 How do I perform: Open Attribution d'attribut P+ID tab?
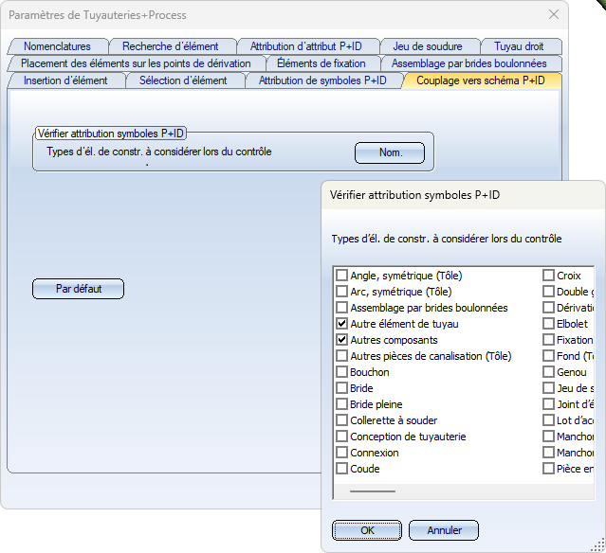click(306, 46)
